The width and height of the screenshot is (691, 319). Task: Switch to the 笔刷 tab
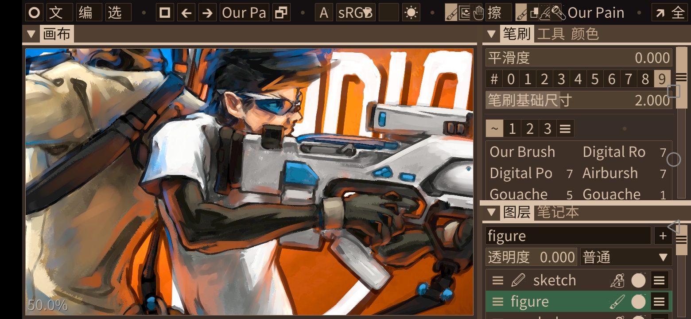(x=517, y=34)
